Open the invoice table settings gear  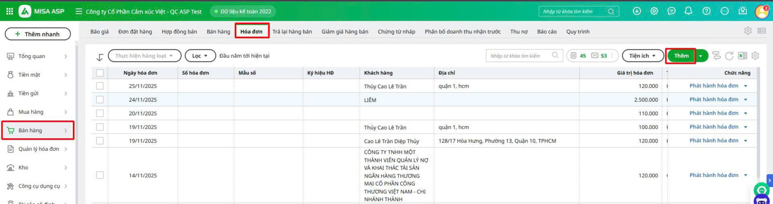tap(756, 56)
